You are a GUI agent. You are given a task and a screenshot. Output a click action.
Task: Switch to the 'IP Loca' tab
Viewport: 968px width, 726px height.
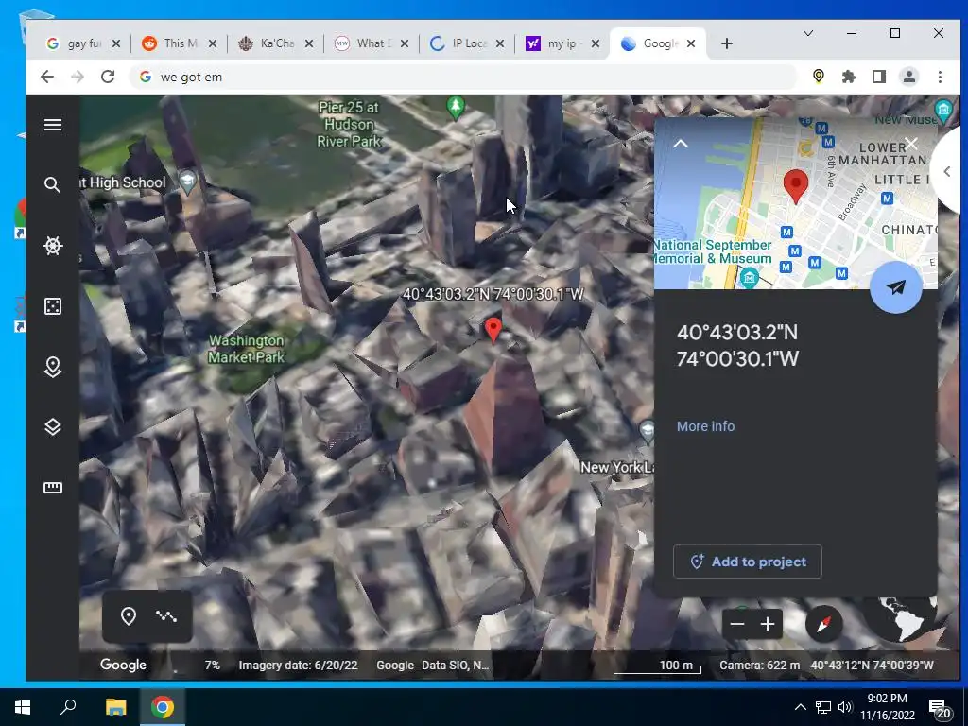pyautogui.click(x=460, y=43)
